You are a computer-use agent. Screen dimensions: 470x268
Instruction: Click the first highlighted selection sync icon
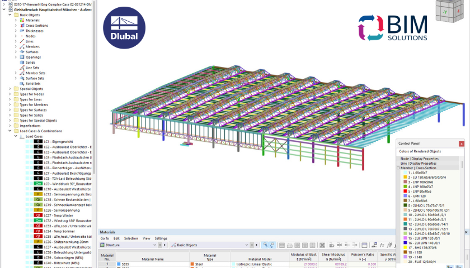265,245
